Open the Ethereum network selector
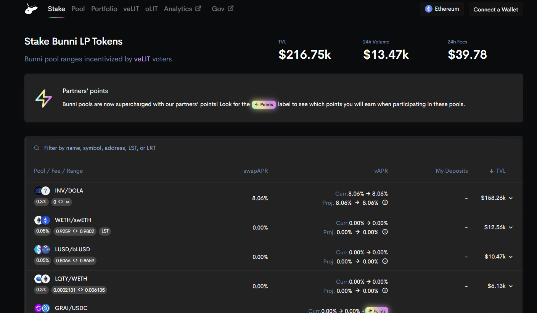The image size is (537, 313). 442,9
